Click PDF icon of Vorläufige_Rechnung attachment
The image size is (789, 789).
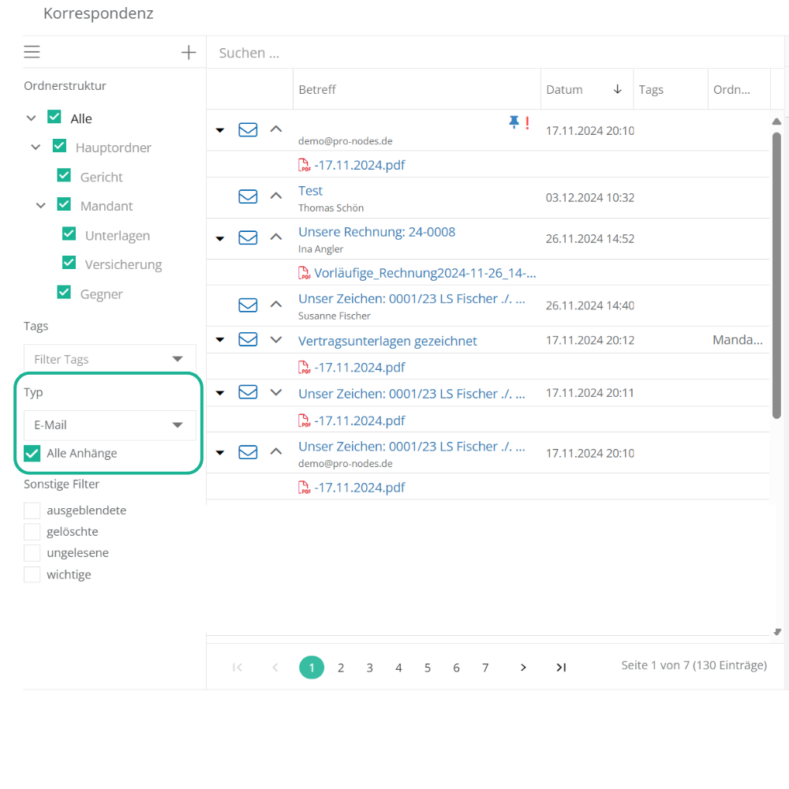tap(304, 273)
